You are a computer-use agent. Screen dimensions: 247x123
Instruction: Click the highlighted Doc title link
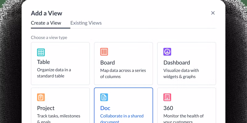105,108
